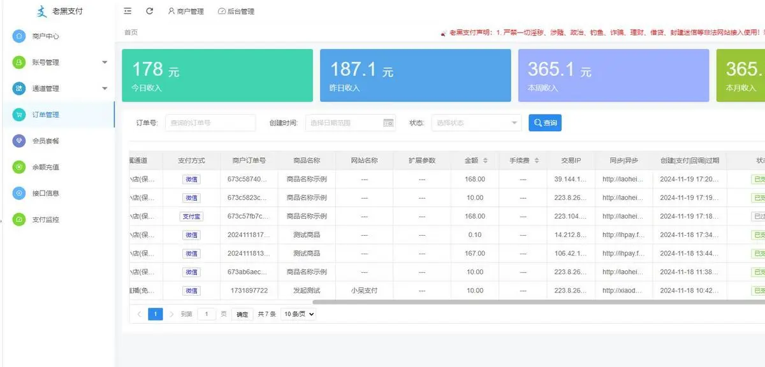Expand the 账号管理 sidebar menu
Screen dimensions: 765x367
(45, 62)
